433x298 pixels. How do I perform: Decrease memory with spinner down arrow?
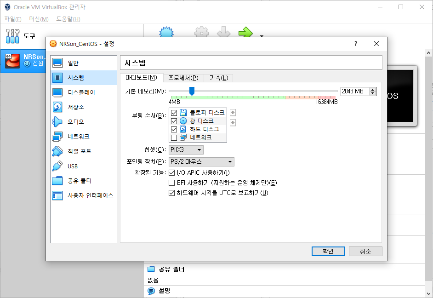(373, 93)
